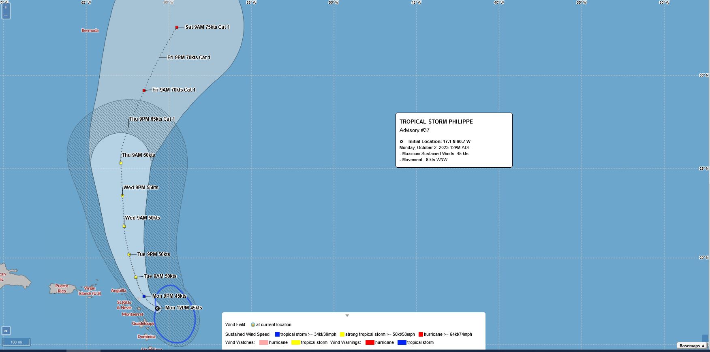Viewport: 710px width, 352px height.
Task: Click the 40° W longitude label
Action: click(x=499, y=2)
